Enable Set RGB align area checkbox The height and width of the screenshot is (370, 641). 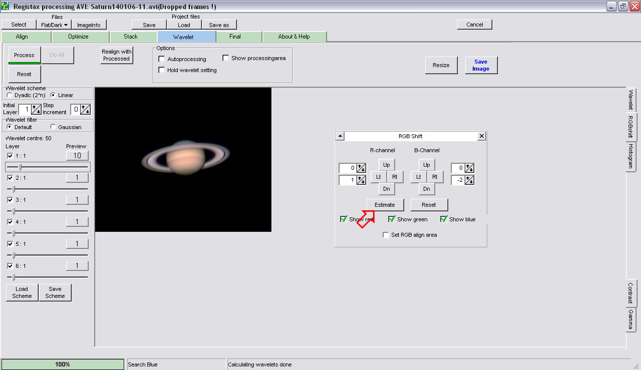(386, 235)
